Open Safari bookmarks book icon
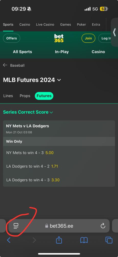Screen dimensions: 118x257 [x=84, y=240]
